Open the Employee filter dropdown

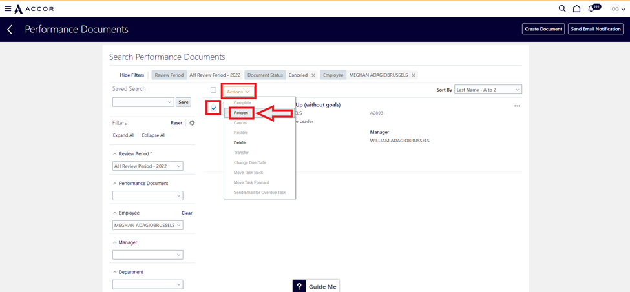(148, 225)
